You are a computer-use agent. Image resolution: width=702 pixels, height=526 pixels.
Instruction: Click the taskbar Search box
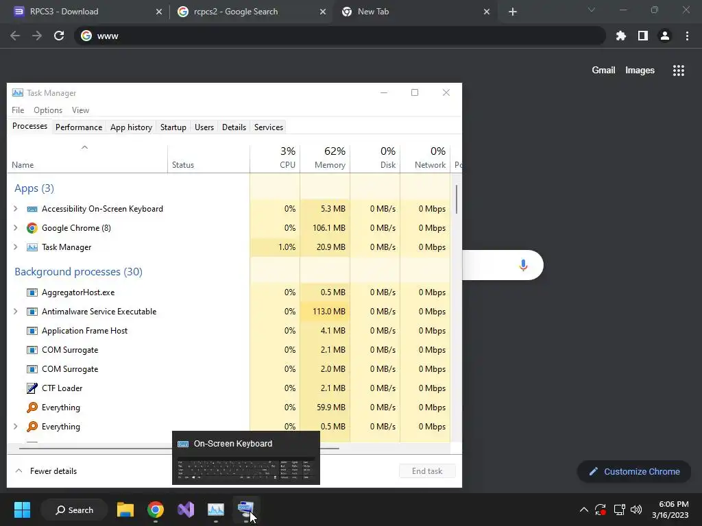[74, 510]
